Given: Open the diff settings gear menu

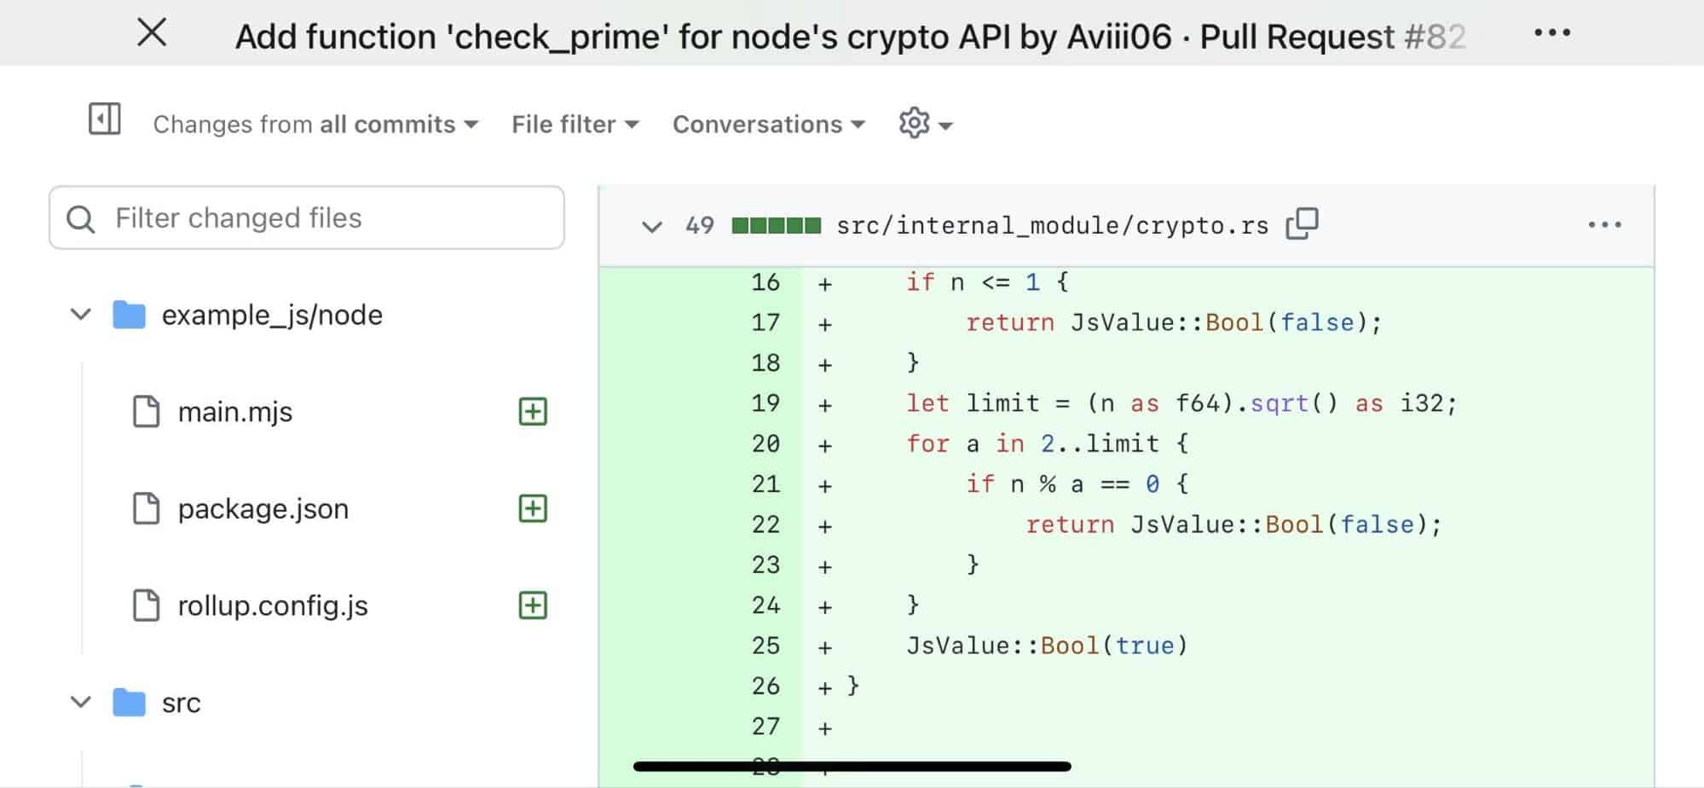Looking at the screenshot, I should coord(924,124).
